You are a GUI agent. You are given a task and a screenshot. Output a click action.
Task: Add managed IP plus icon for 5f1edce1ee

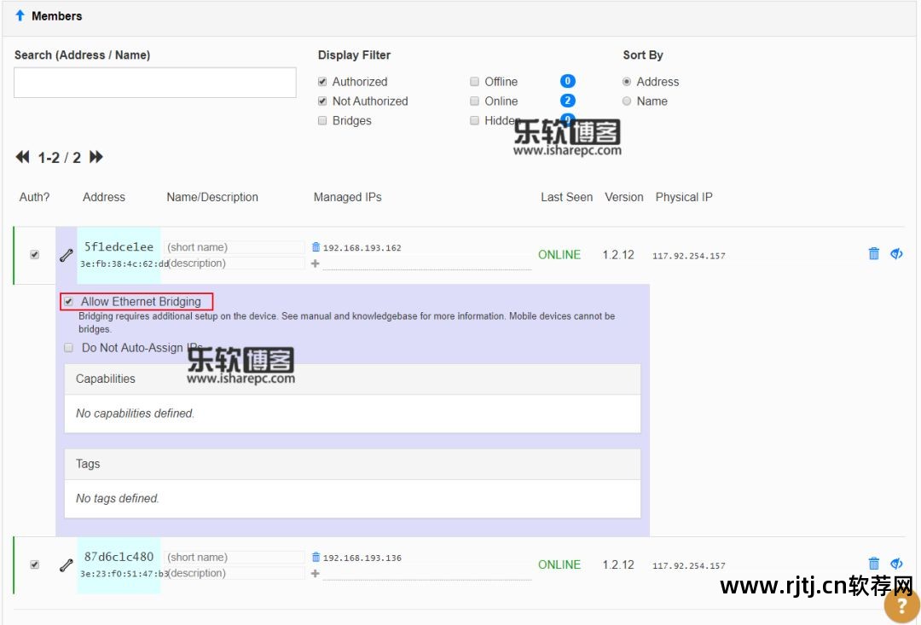point(316,264)
